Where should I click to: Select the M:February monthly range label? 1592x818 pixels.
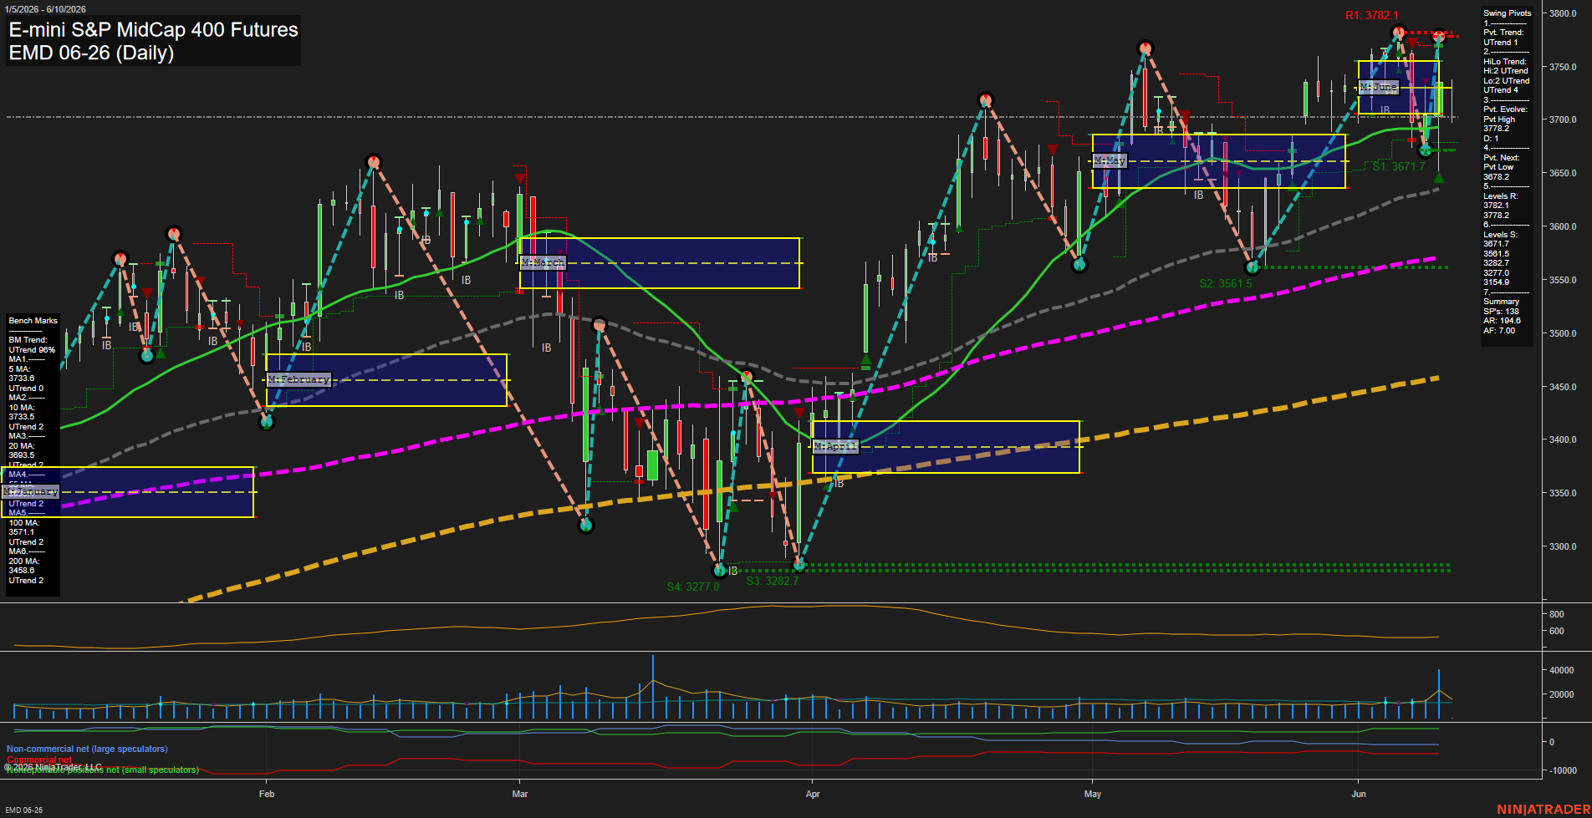pos(299,379)
